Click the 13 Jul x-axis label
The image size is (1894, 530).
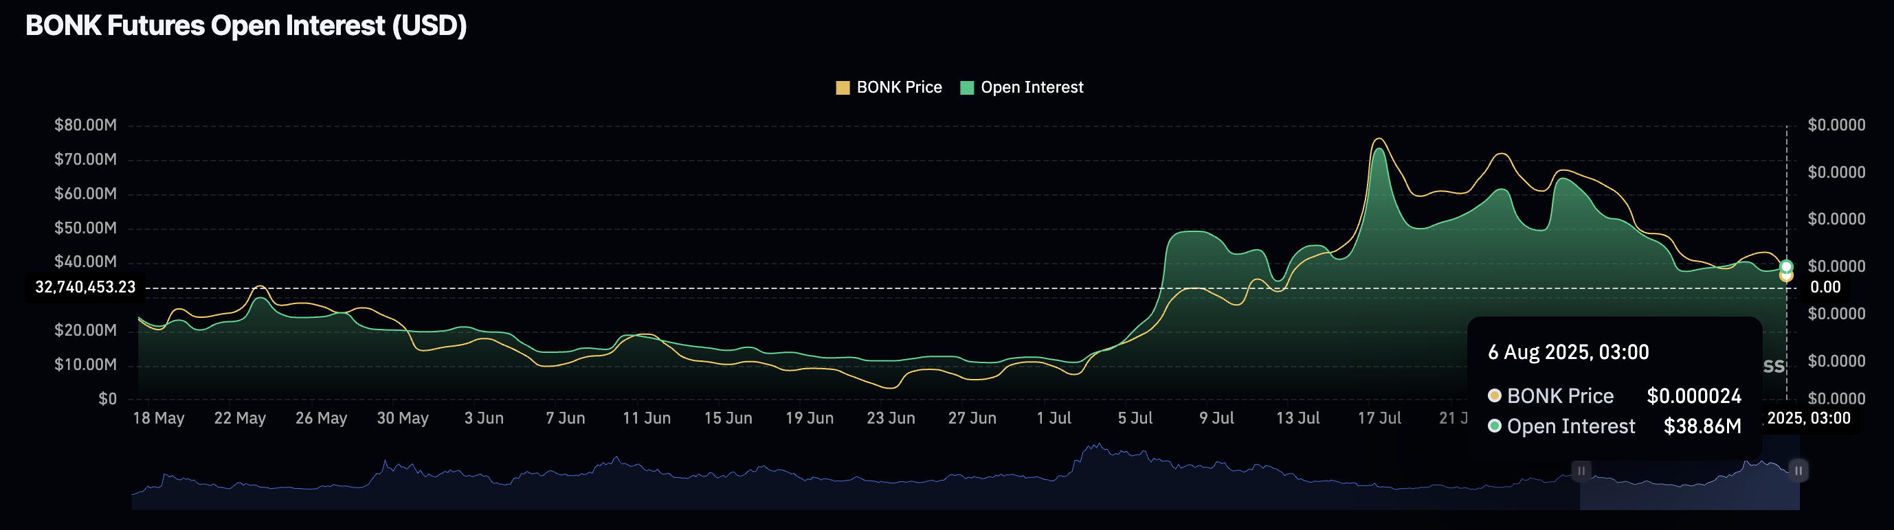click(x=1298, y=418)
